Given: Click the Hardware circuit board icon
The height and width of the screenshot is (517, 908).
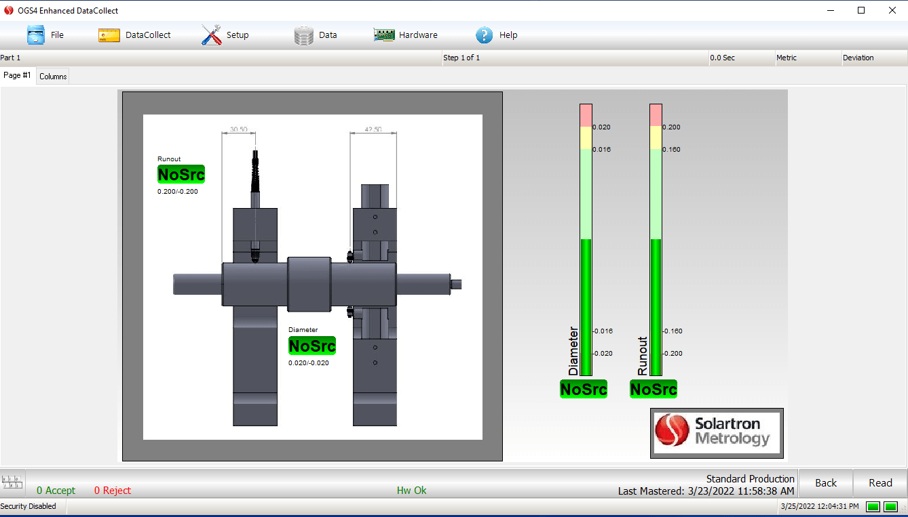Looking at the screenshot, I should 384,35.
